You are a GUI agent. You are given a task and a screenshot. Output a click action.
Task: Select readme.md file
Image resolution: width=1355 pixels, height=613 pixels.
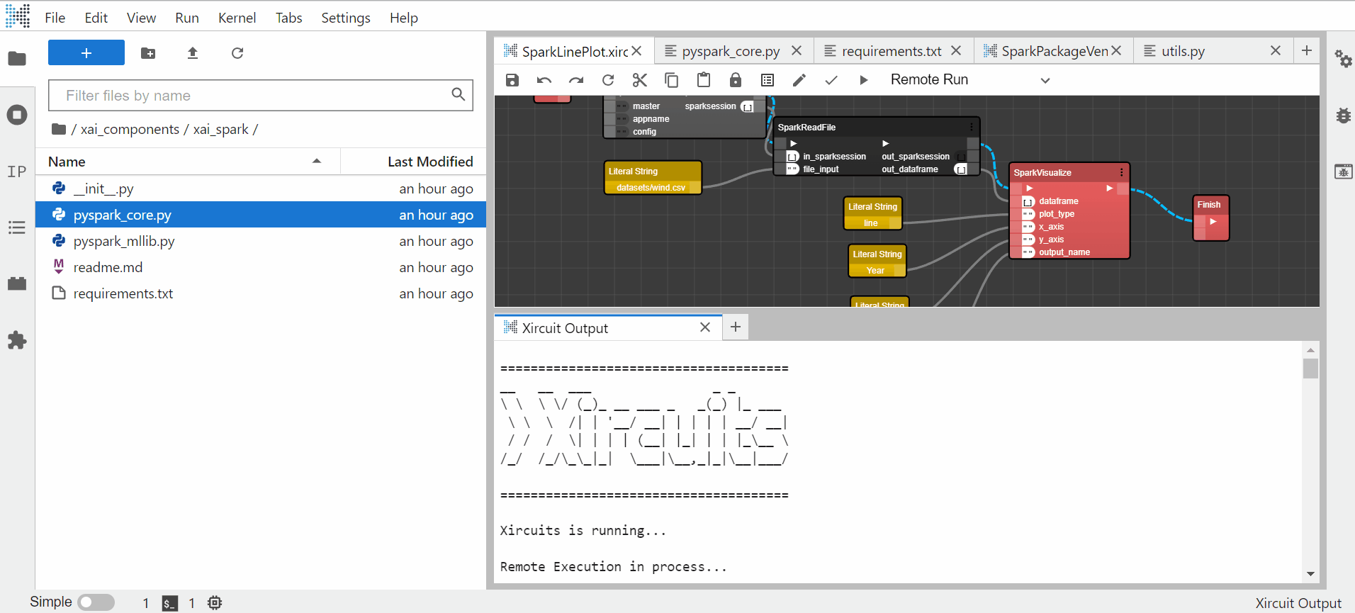click(261, 267)
